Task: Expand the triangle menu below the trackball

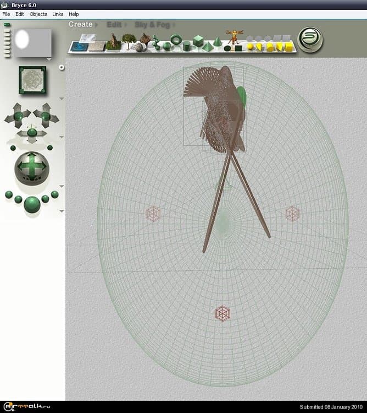Action: (62, 186)
